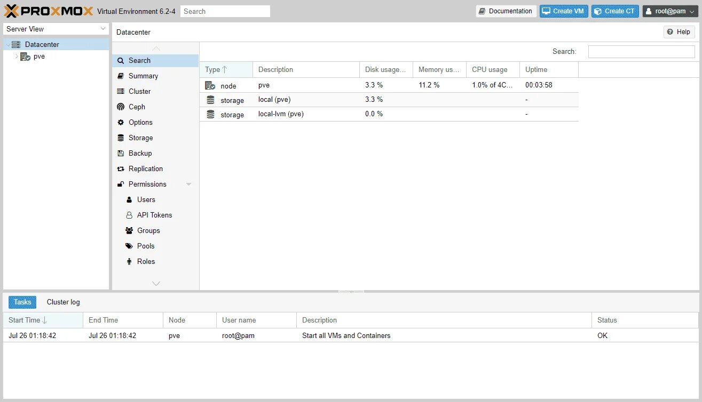Click the Uptime column header
Image resolution: width=702 pixels, height=402 pixels.
tap(549, 70)
